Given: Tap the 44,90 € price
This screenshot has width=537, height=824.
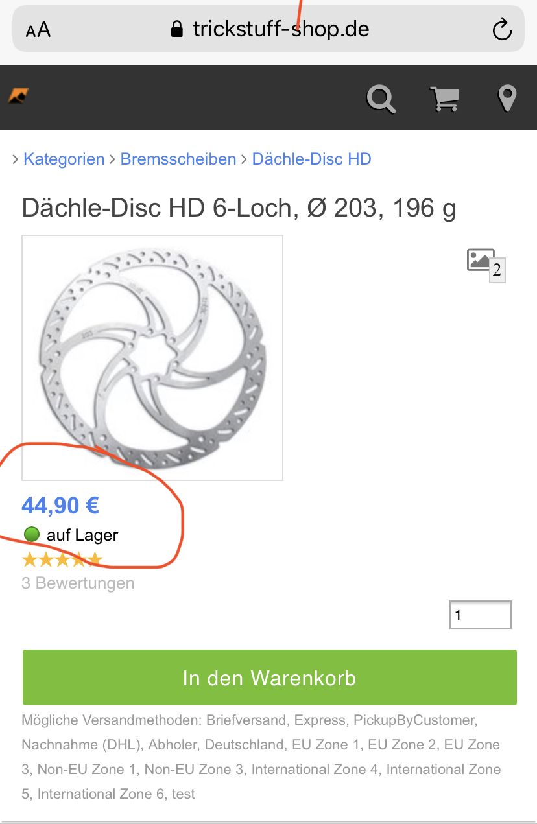Looking at the screenshot, I should tap(60, 505).
